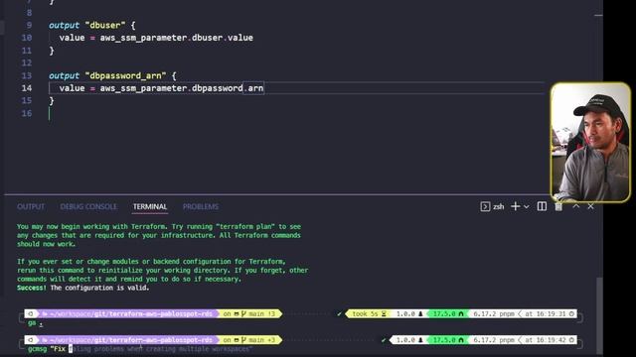Click the "at 16:19:31" timestamp segment
The width and height of the screenshot is (636, 357).
[549, 313]
